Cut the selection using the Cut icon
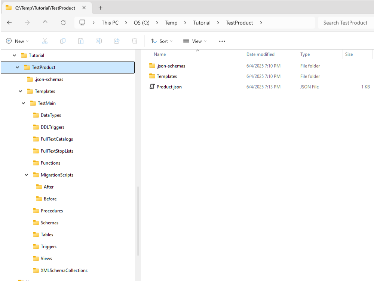Screen dimensions: 374x283 [45, 41]
